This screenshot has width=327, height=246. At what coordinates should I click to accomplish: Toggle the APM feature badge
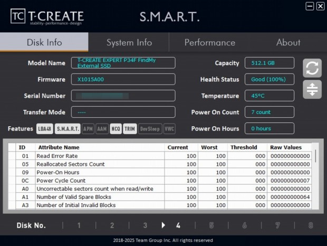pos(88,129)
